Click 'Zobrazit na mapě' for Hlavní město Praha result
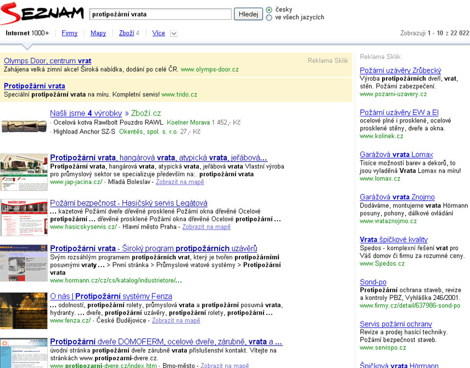Viewport: 470px width, 368px height. (206, 227)
